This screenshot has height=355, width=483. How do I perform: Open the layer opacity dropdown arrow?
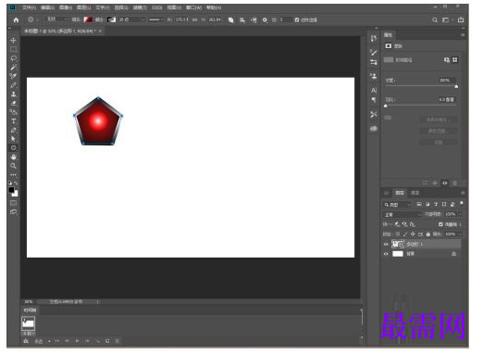click(x=460, y=214)
